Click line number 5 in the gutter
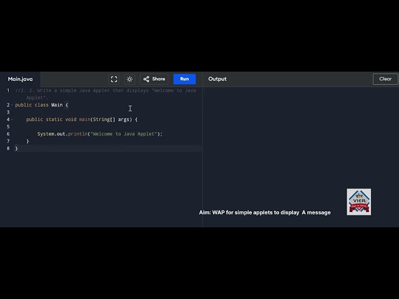 8,126
